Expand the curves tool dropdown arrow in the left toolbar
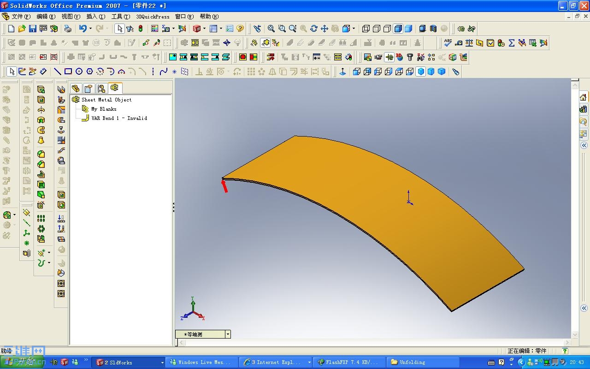590x369 pixels. tap(49, 262)
